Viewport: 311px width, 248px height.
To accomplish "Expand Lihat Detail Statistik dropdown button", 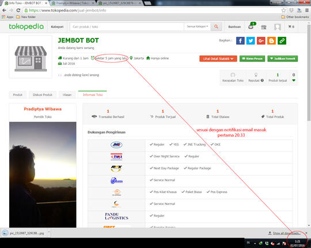I will pyautogui.click(x=218, y=59).
